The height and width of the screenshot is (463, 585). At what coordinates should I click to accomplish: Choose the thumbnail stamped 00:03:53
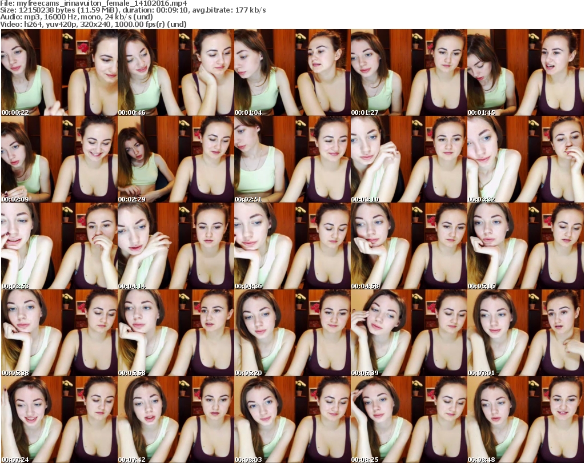(59, 246)
